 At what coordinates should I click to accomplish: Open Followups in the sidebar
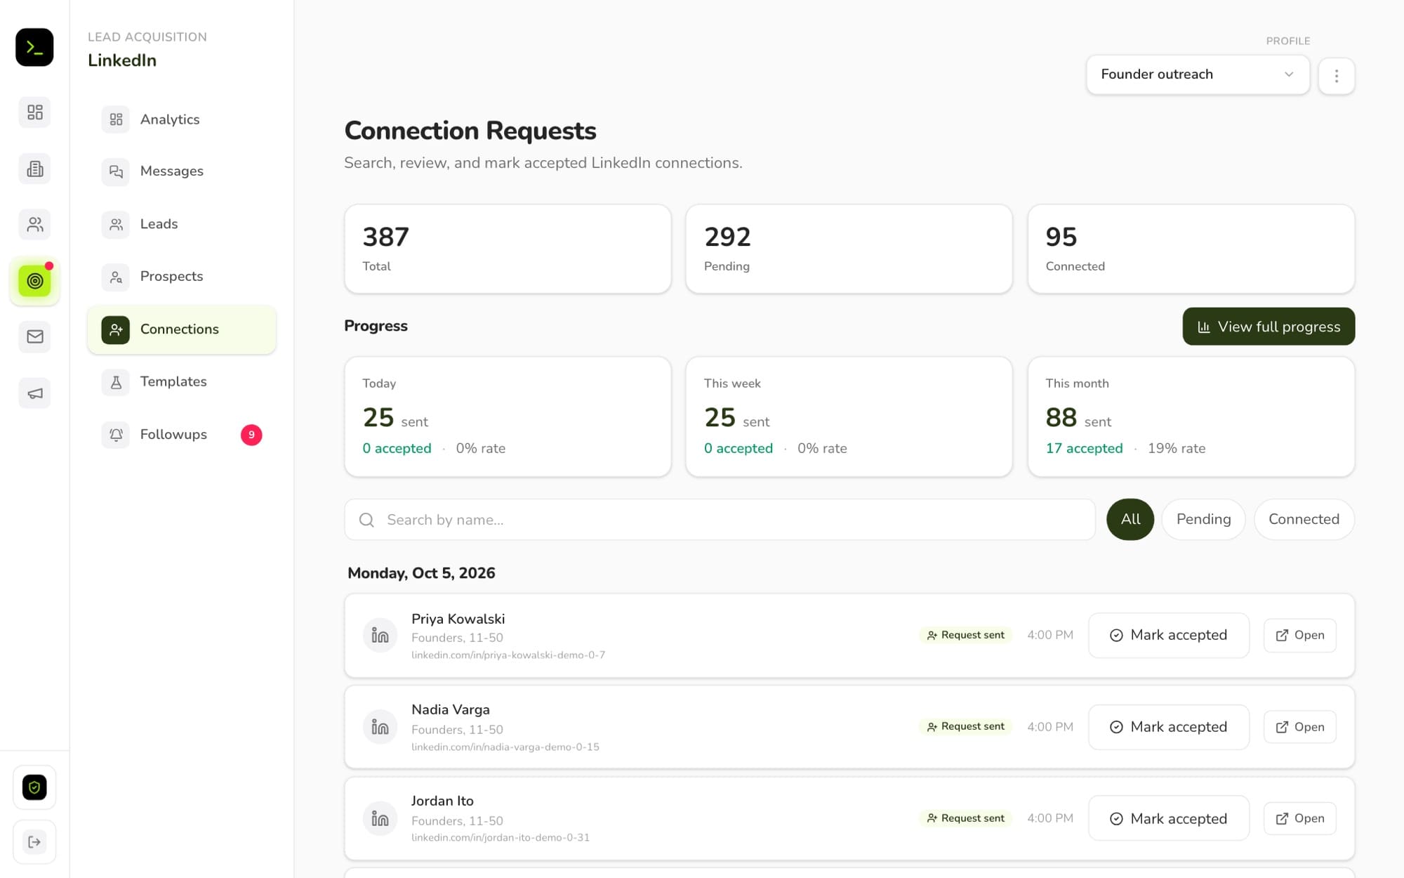click(182, 435)
